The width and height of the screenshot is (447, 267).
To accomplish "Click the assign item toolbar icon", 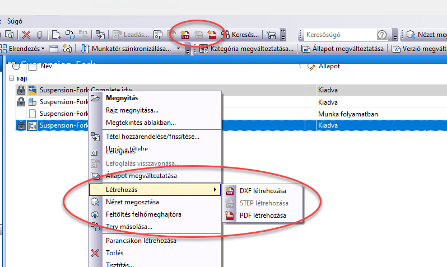I will [100, 35].
